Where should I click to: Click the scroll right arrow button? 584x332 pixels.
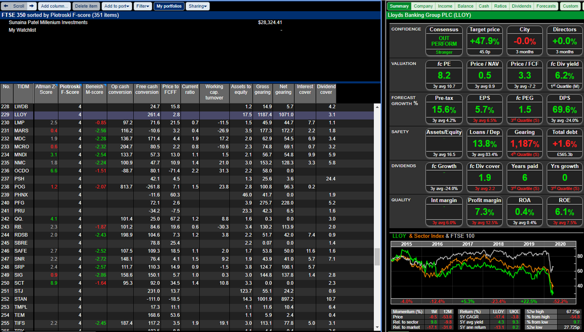(32, 6)
